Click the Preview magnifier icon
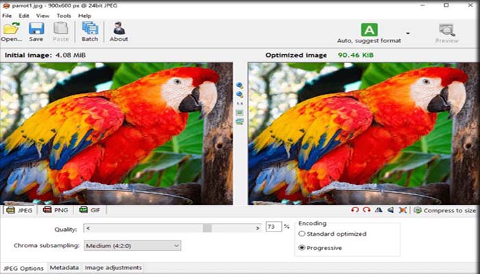This screenshot has width=480, height=274. 447,30
